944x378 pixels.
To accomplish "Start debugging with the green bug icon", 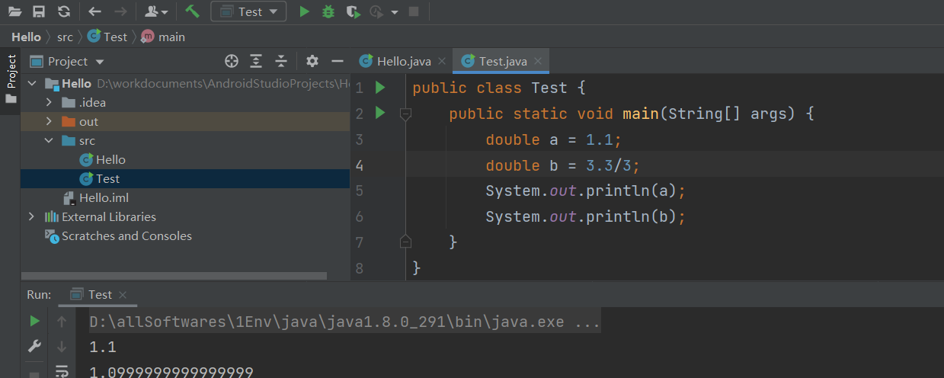I will [328, 11].
